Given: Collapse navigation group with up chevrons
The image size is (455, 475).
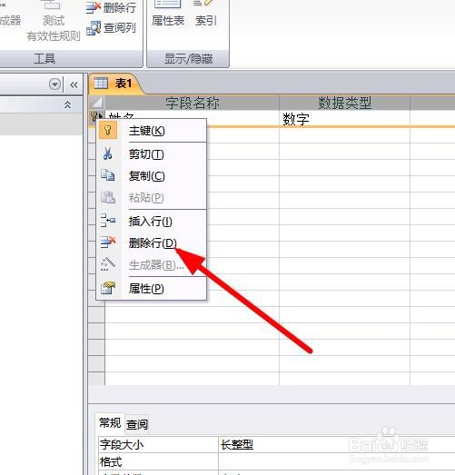Looking at the screenshot, I should tap(67, 104).
